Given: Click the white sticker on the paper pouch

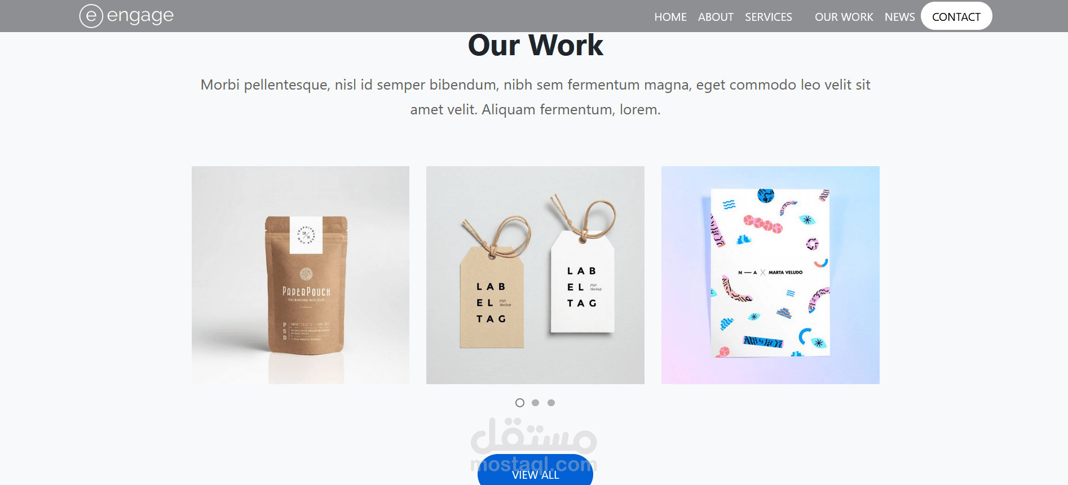Looking at the screenshot, I should pyautogui.click(x=306, y=235).
